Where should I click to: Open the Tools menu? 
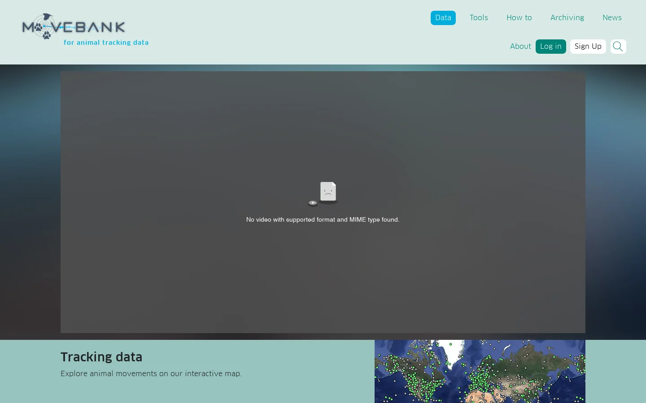(x=479, y=18)
